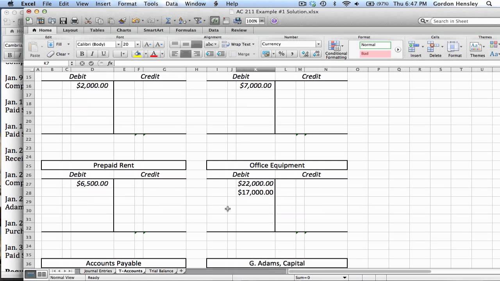Screen dimensions: 500x281
Task: Click the Print toolbar icon
Action: click(75, 21)
